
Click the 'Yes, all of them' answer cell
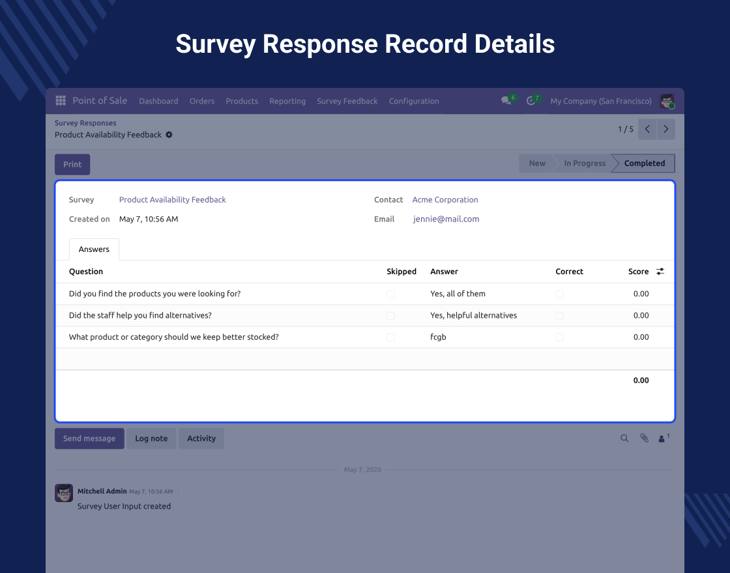[458, 294]
